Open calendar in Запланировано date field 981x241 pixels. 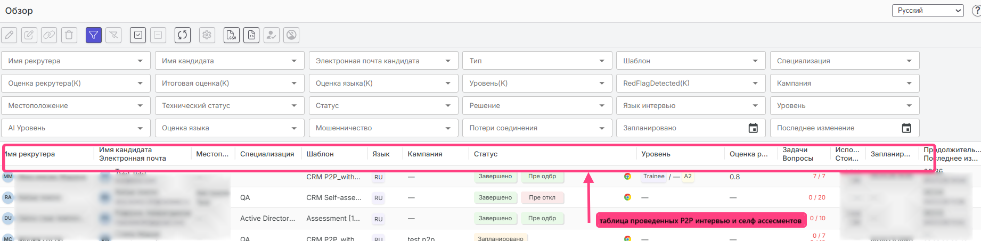pyautogui.click(x=753, y=128)
